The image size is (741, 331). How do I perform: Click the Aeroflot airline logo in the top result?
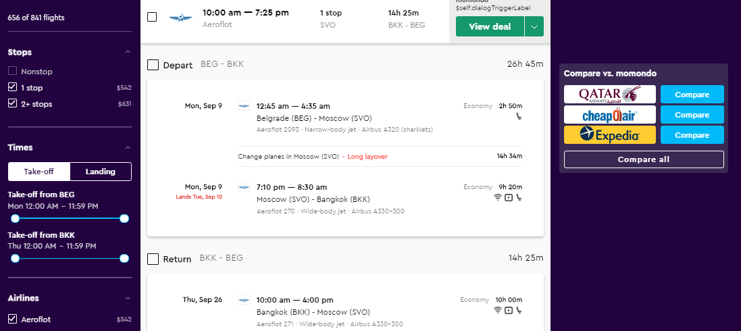pyautogui.click(x=180, y=18)
